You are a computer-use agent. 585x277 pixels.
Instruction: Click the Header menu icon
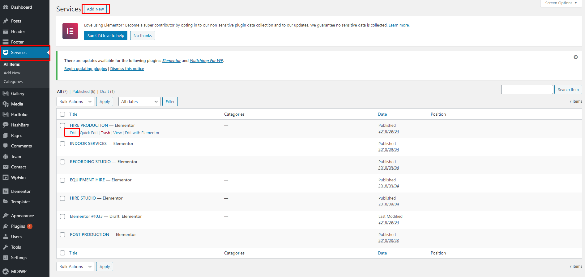[x=6, y=31]
